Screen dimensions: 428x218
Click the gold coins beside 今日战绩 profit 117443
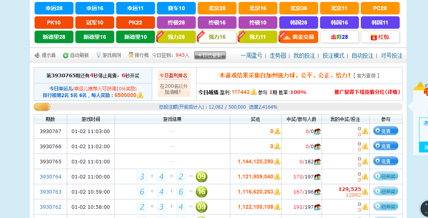click(x=254, y=92)
